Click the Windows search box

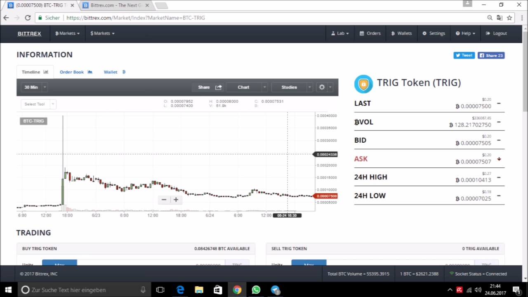(x=85, y=290)
